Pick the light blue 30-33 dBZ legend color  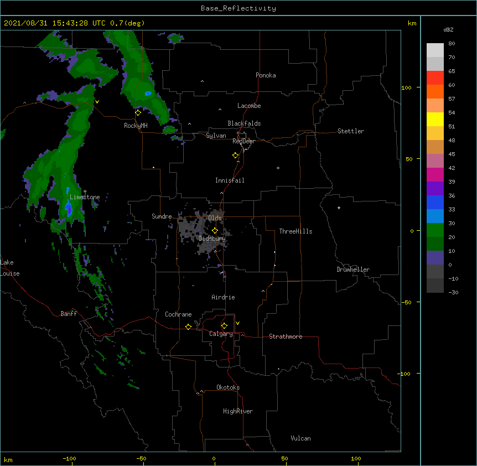[x=435, y=216]
